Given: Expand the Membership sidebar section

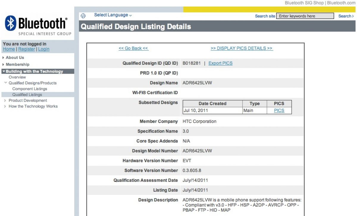Looking at the screenshot, I should pos(18,64).
